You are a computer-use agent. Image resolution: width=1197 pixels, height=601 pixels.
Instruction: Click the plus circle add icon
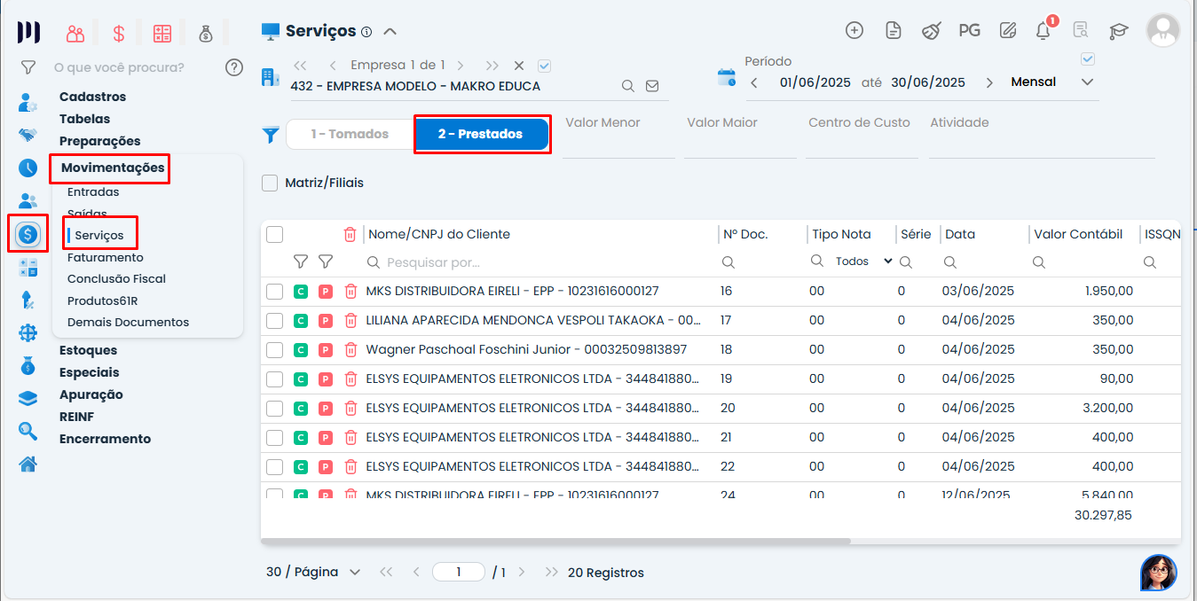[854, 30]
